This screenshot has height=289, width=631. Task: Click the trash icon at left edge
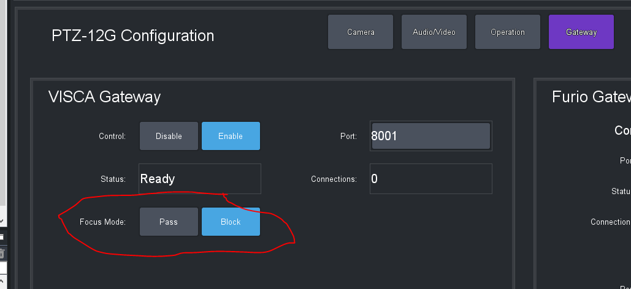pos(2,253)
